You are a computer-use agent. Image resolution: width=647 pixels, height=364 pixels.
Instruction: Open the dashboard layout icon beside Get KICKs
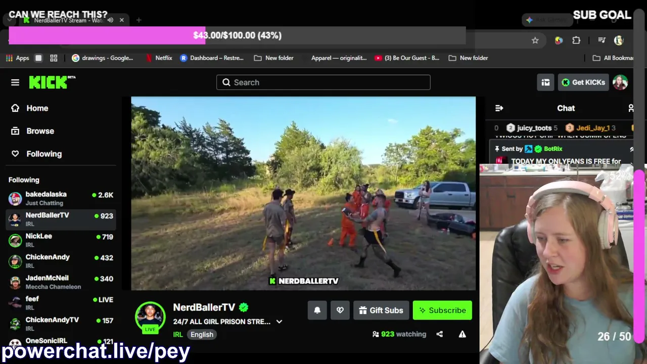[x=545, y=82]
